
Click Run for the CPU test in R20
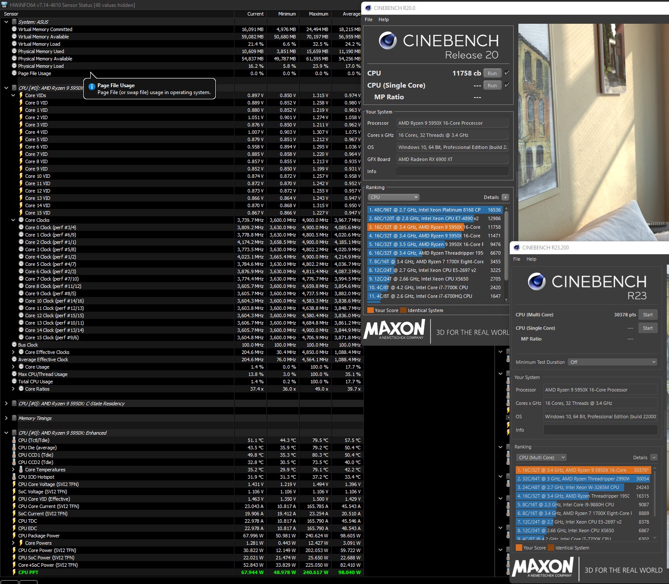pos(492,73)
